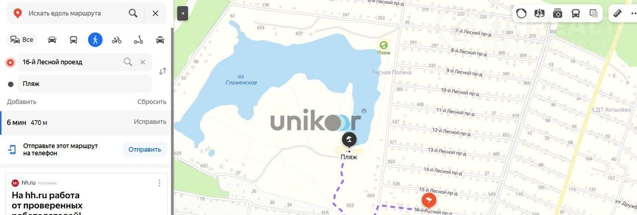637x215 pixels.
Task: Select the bicycle route mode
Action: coord(116,40)
